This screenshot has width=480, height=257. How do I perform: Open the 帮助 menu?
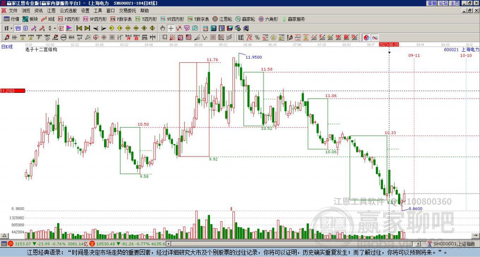144,11
